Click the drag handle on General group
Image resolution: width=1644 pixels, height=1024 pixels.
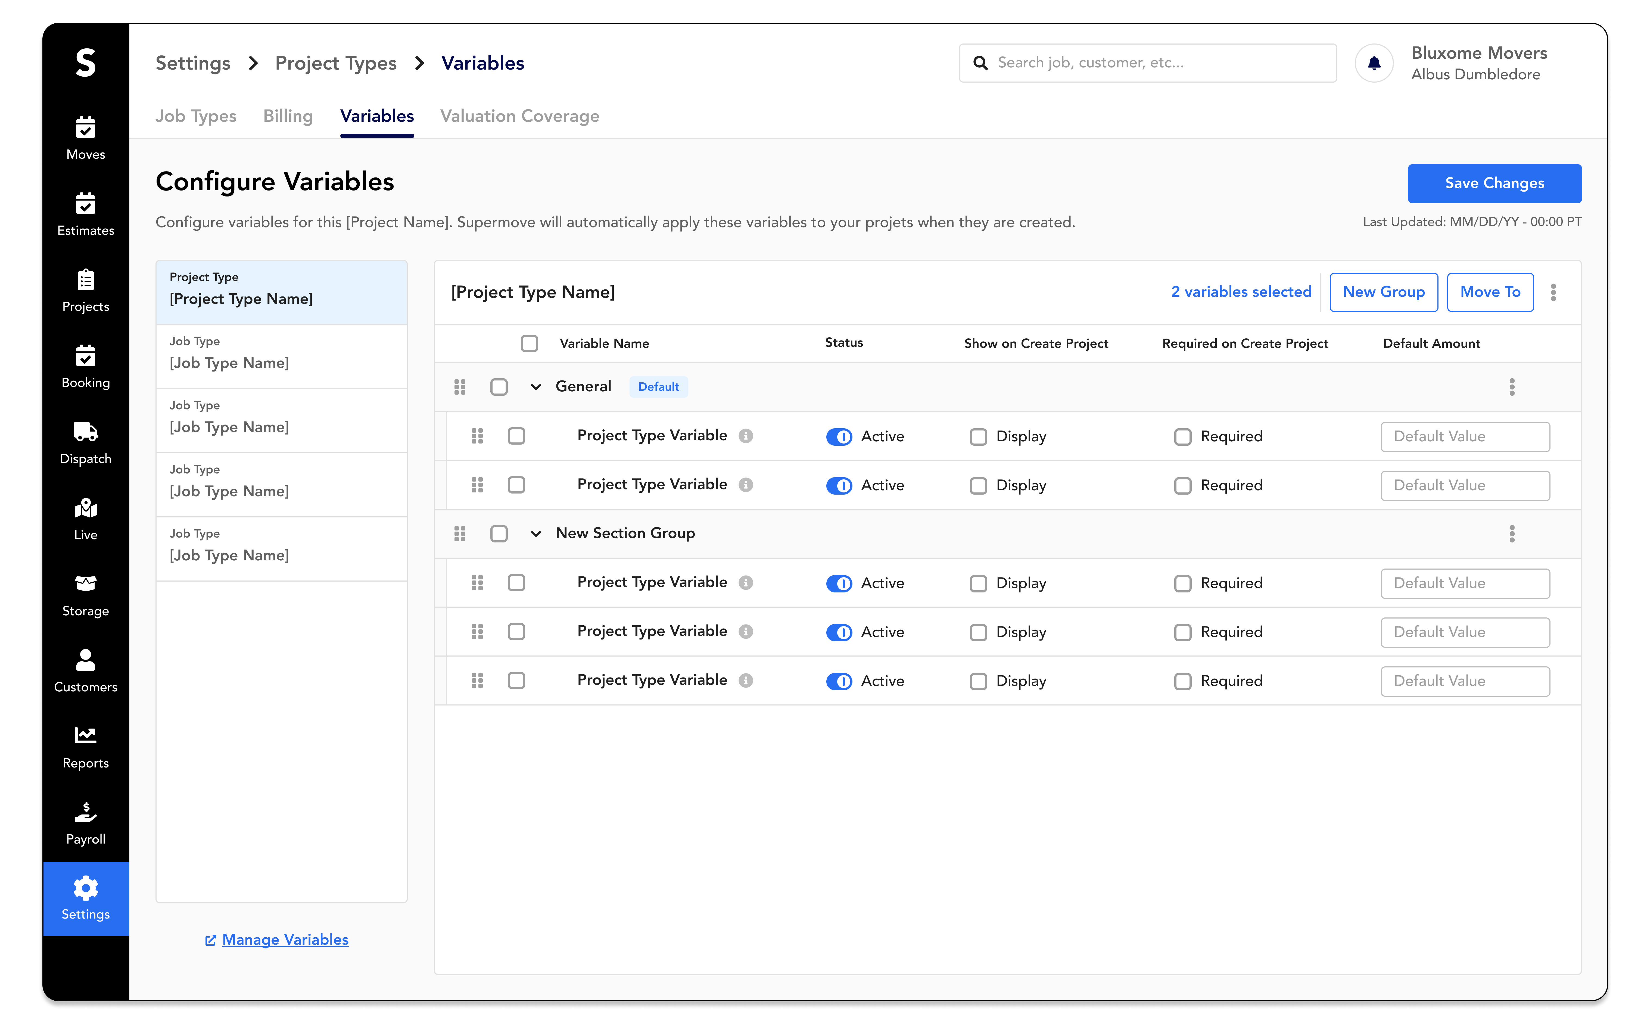click(460, 387)
